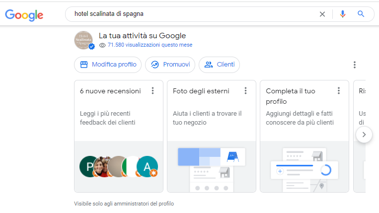Viewport: 379px width, 213px height.
Task: Open the Hotel Scalinata profile logo
Action: (x=84, y=41)
